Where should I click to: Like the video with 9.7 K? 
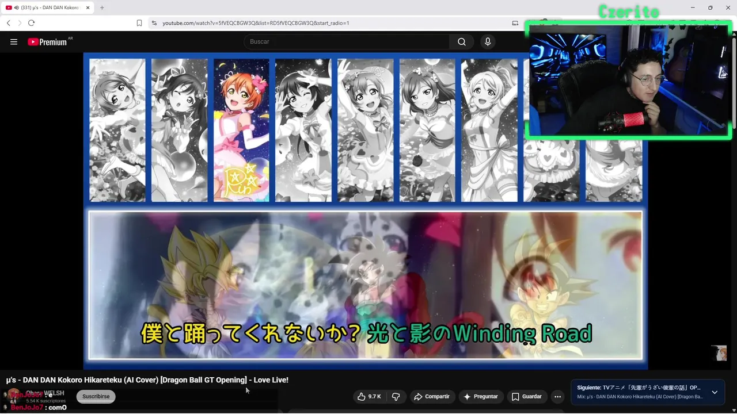369,397
